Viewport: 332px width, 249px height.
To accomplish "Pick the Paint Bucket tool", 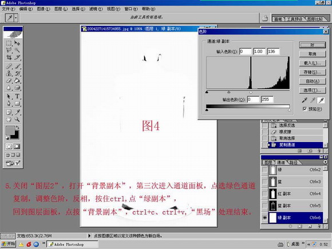I will click(17, 81).
